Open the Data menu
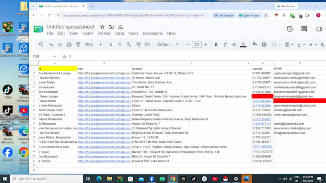 pos(119,33)
